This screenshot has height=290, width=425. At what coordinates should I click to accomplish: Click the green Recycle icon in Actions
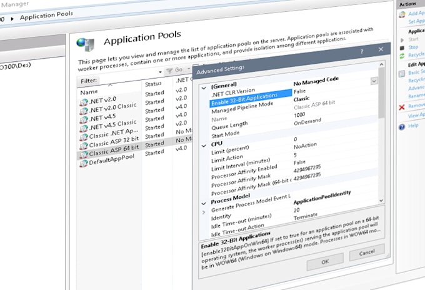coord(402,56)
